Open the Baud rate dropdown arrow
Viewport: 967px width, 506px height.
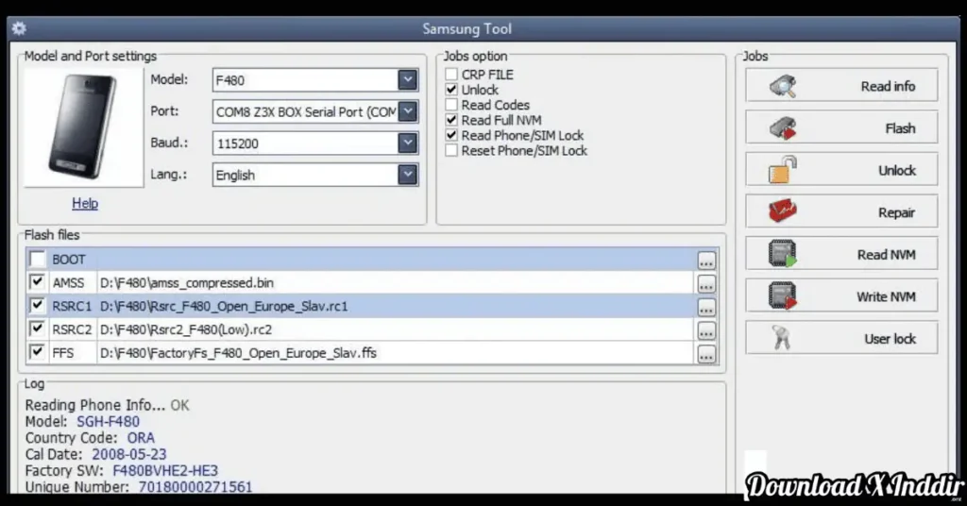(x=408, y=143)
